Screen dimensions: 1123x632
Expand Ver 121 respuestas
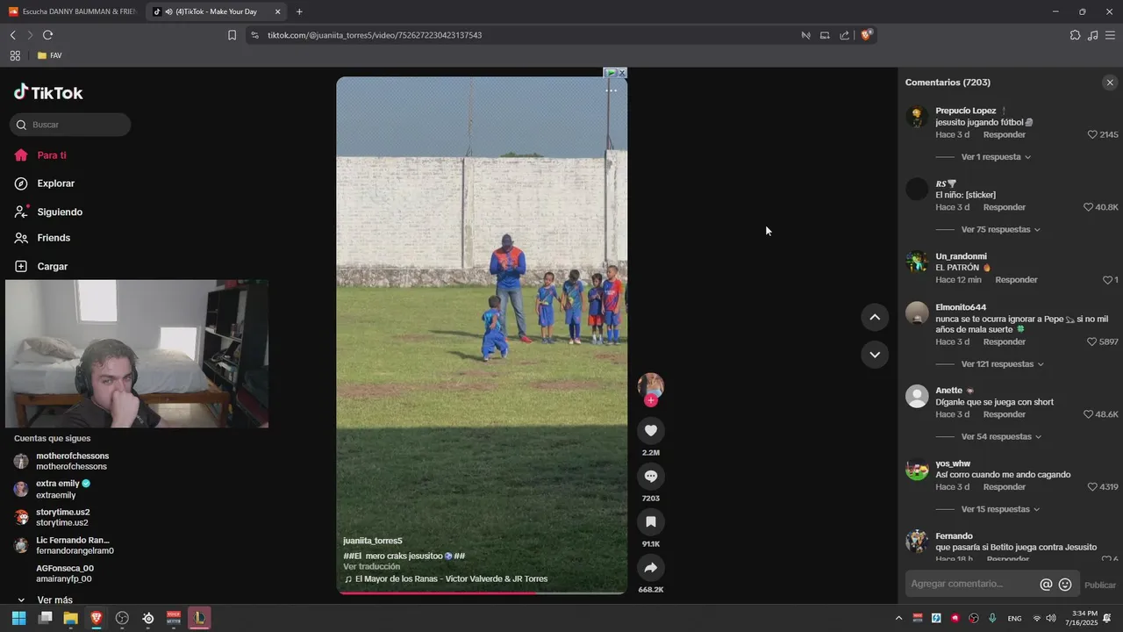click(x=1003, y=364)
